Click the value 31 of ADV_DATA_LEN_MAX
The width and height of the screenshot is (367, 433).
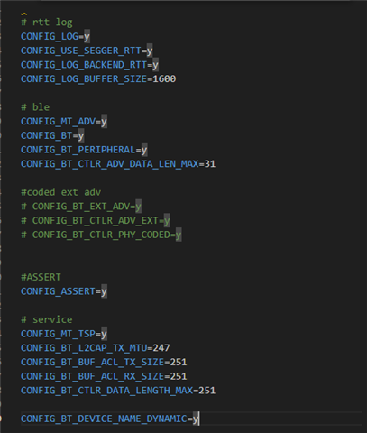tap(210, 164)
